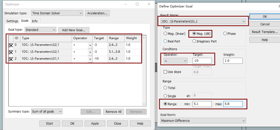The height and width of the screenshot is (130, 280).
Task: Select the Real Part radio button
Action: [172, 41]
